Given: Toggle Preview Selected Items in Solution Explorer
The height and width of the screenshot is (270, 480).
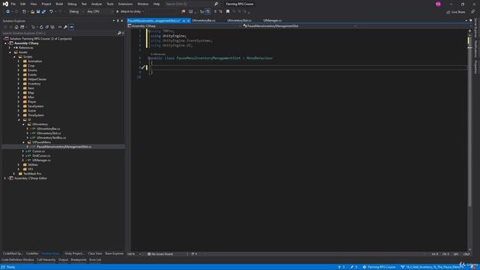Looking at the screenshot, I should pos(71,27).
